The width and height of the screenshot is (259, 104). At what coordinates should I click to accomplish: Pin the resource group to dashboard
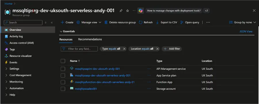point(121,11)
